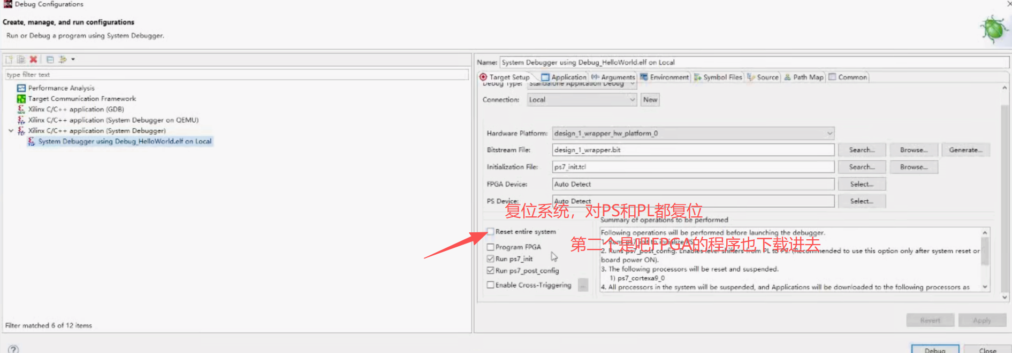1012x353 pixels.
Task: Uncheck Run ps7_init checkbox
Action: coord(490,259)
